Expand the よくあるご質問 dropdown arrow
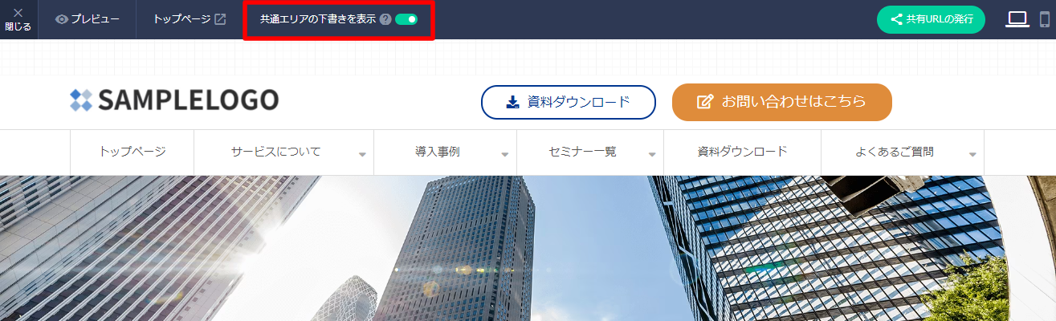 [972, 154]
